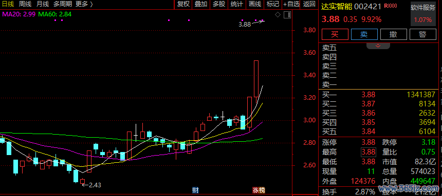Viewport: 442px width, 196px height.
Task: Click the diamond icon above the chart
Action: tap(278, 15)
